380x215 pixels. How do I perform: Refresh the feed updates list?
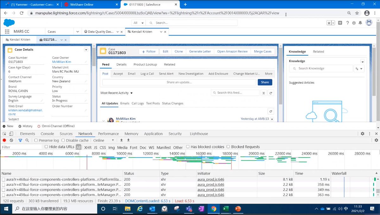[270, 111]
